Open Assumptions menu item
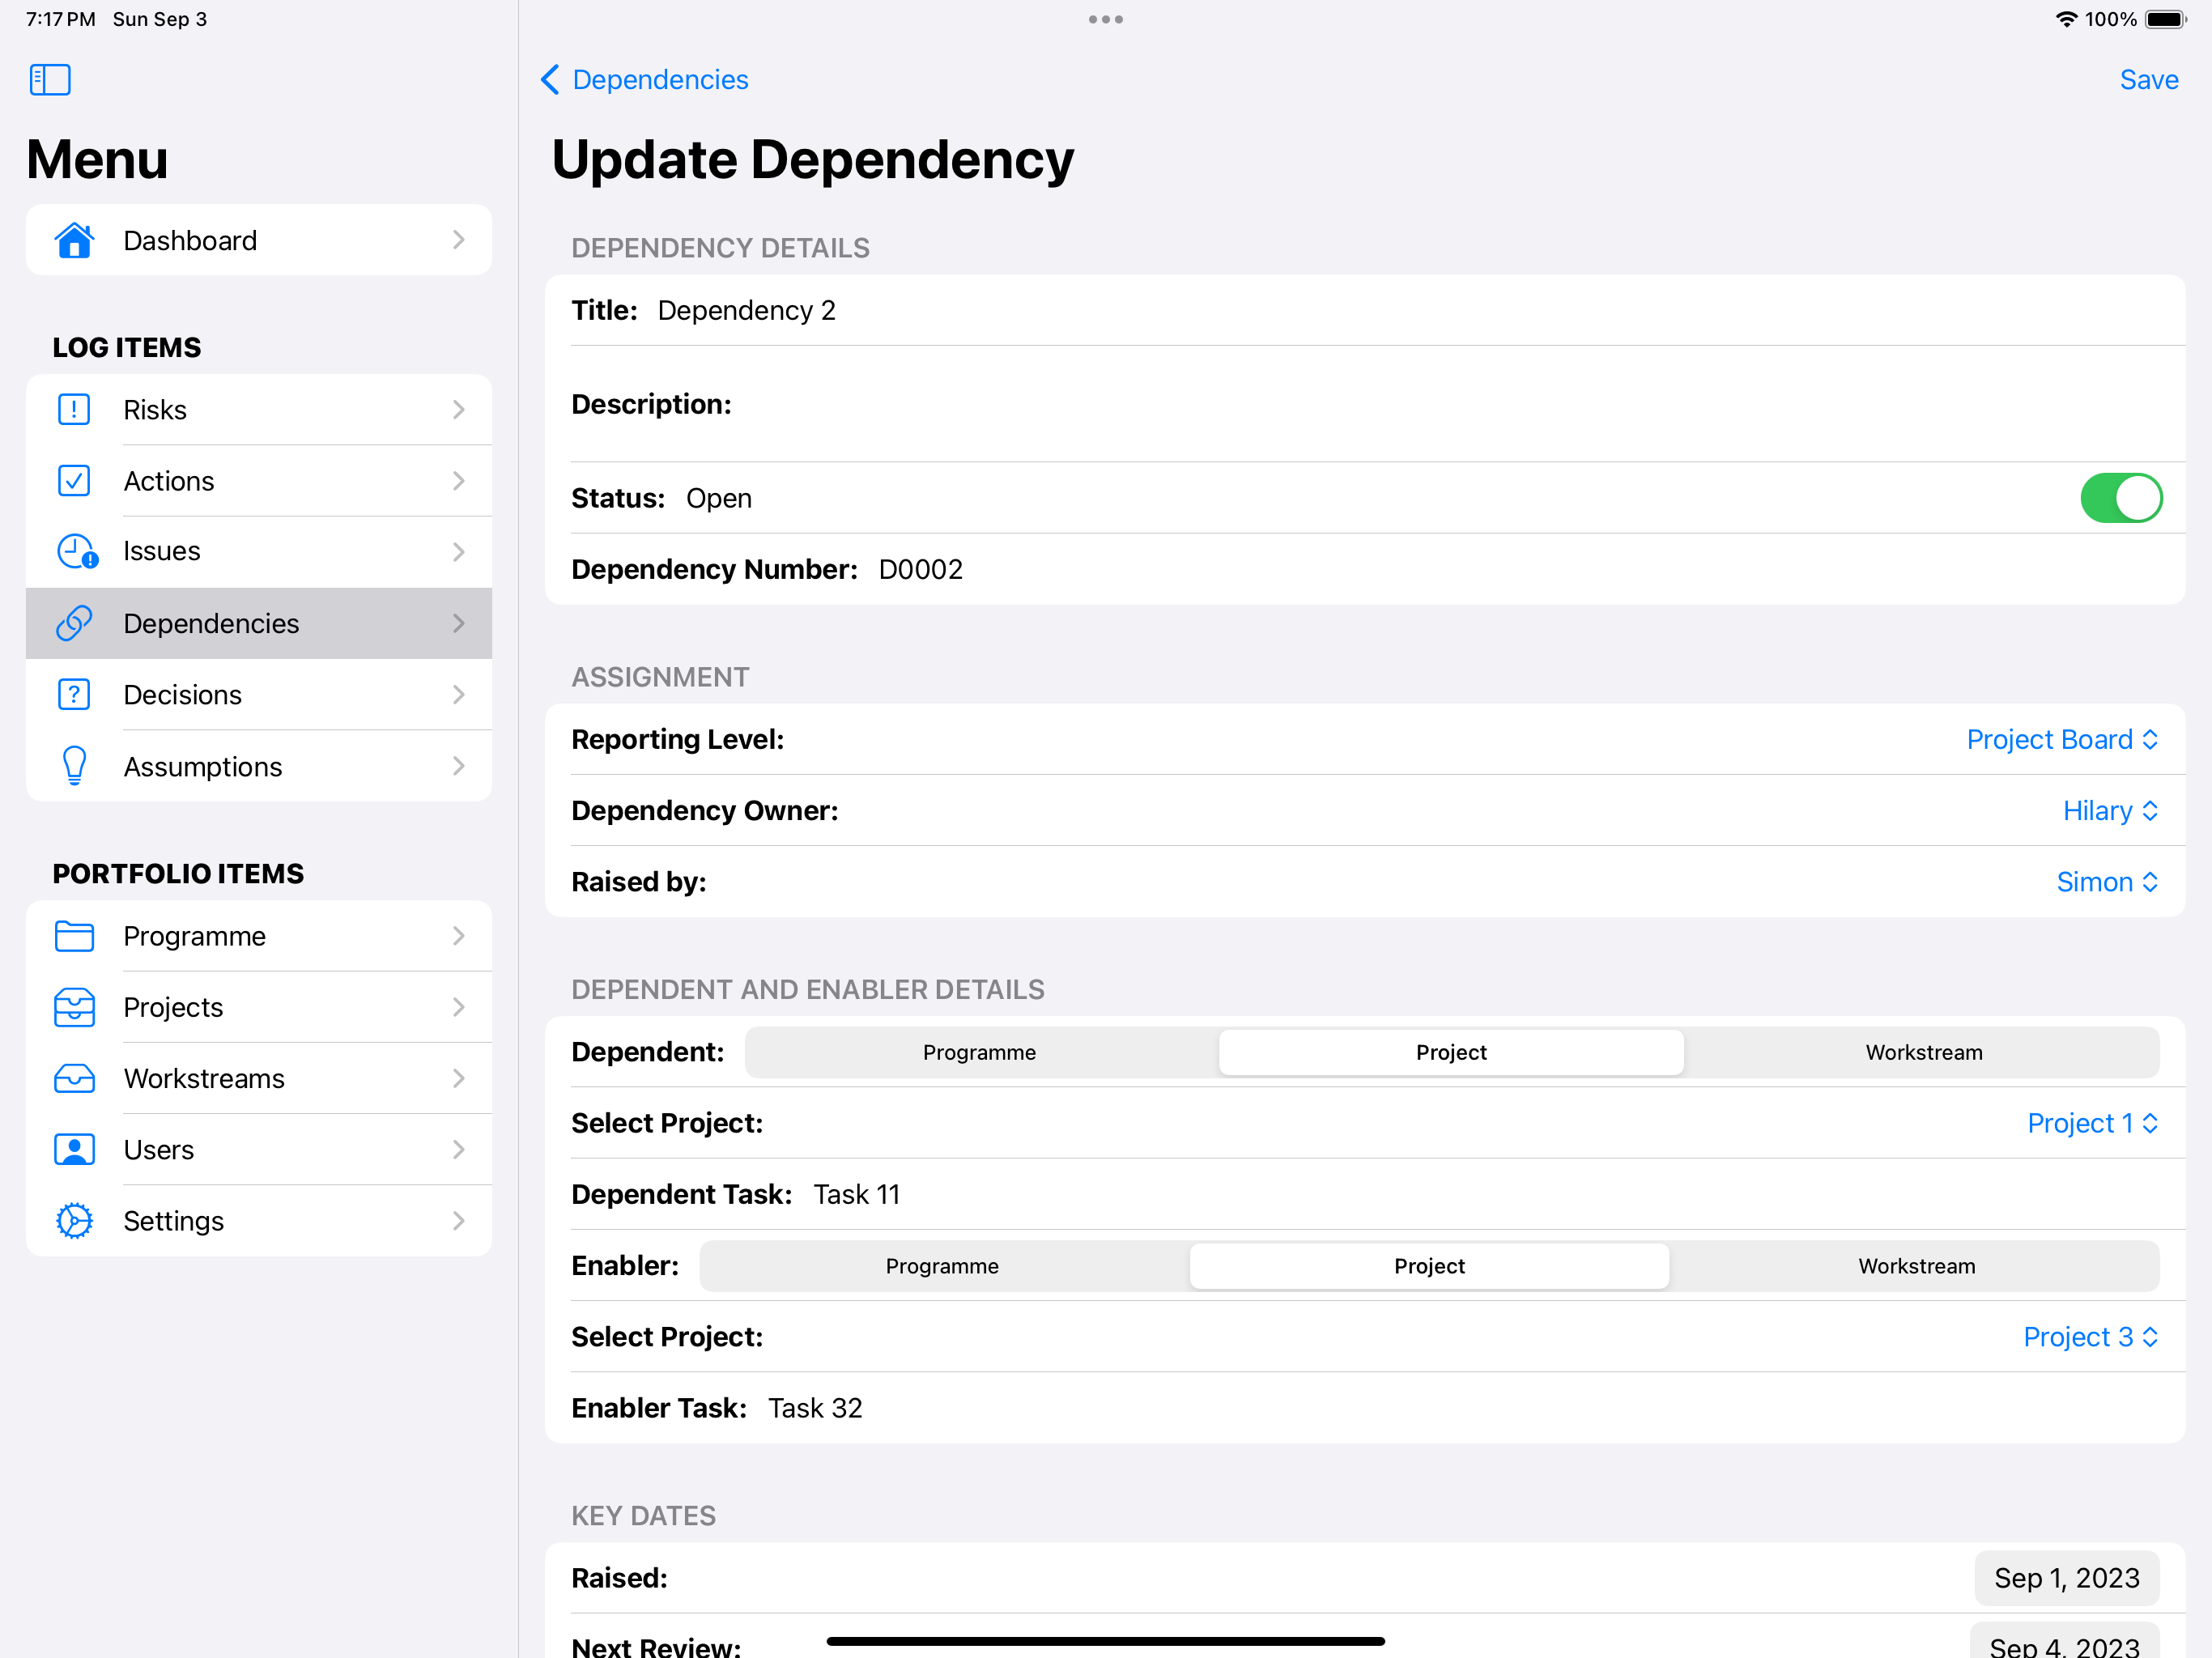Viewport: 2212px width, 1658px height. pos(259,766)
